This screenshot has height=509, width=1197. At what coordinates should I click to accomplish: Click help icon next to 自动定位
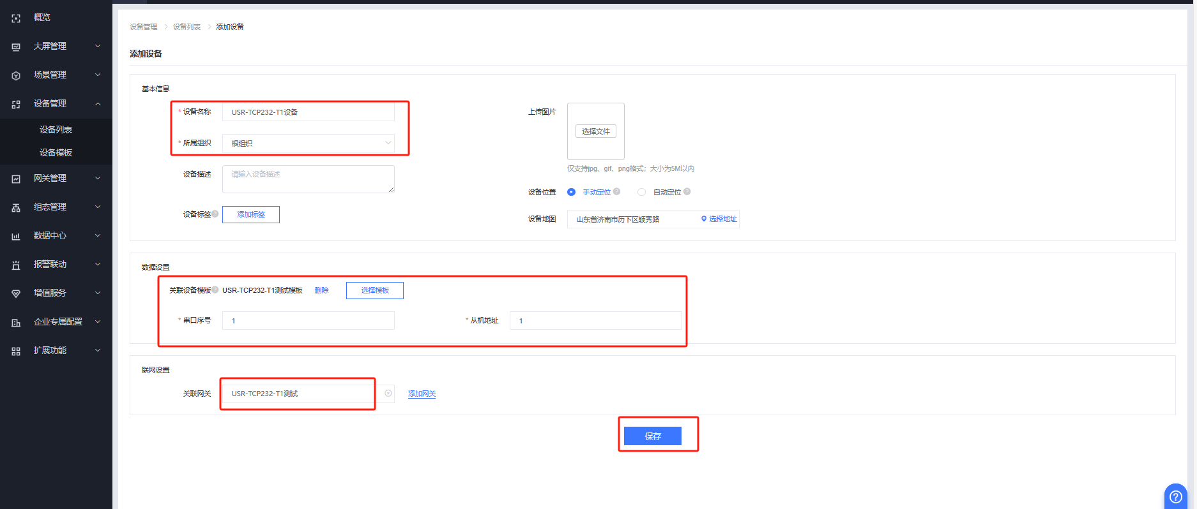click(x=687, y=191)
